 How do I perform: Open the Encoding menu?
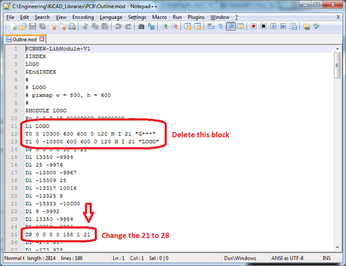click(x=83, y=17)
